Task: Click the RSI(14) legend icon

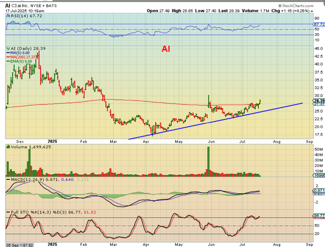Action: pos(9,16)
